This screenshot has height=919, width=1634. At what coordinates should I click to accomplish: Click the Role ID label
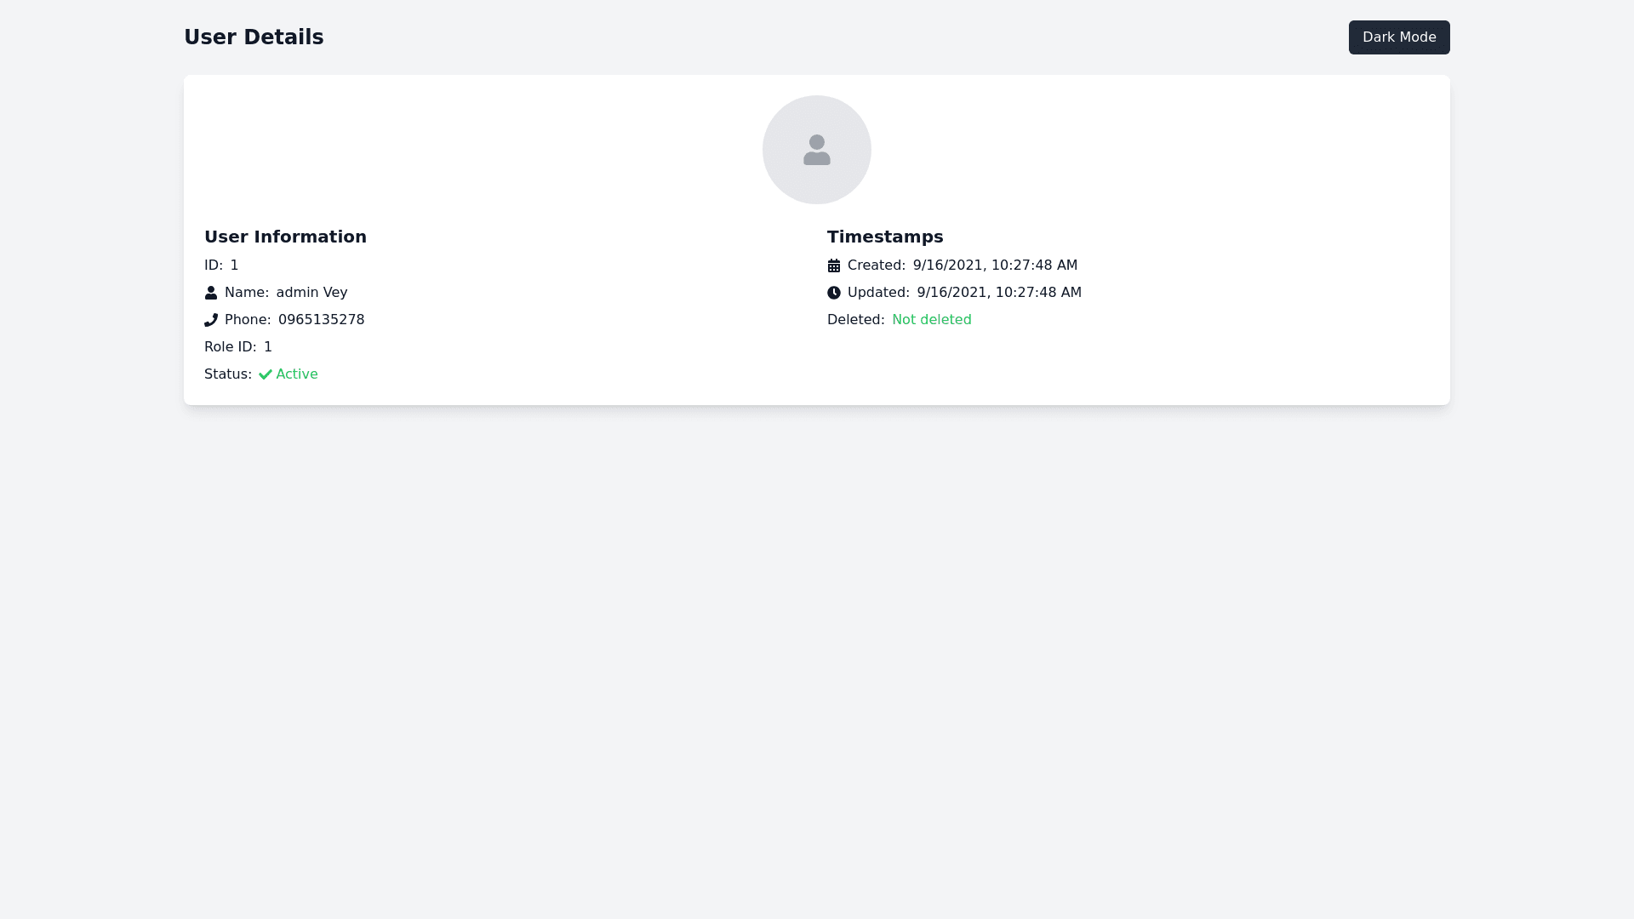click(230, 347)
